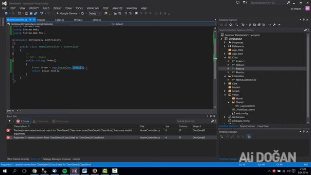Toggle the Warnings filter button

pyautogui.click(x=41, y=121)
